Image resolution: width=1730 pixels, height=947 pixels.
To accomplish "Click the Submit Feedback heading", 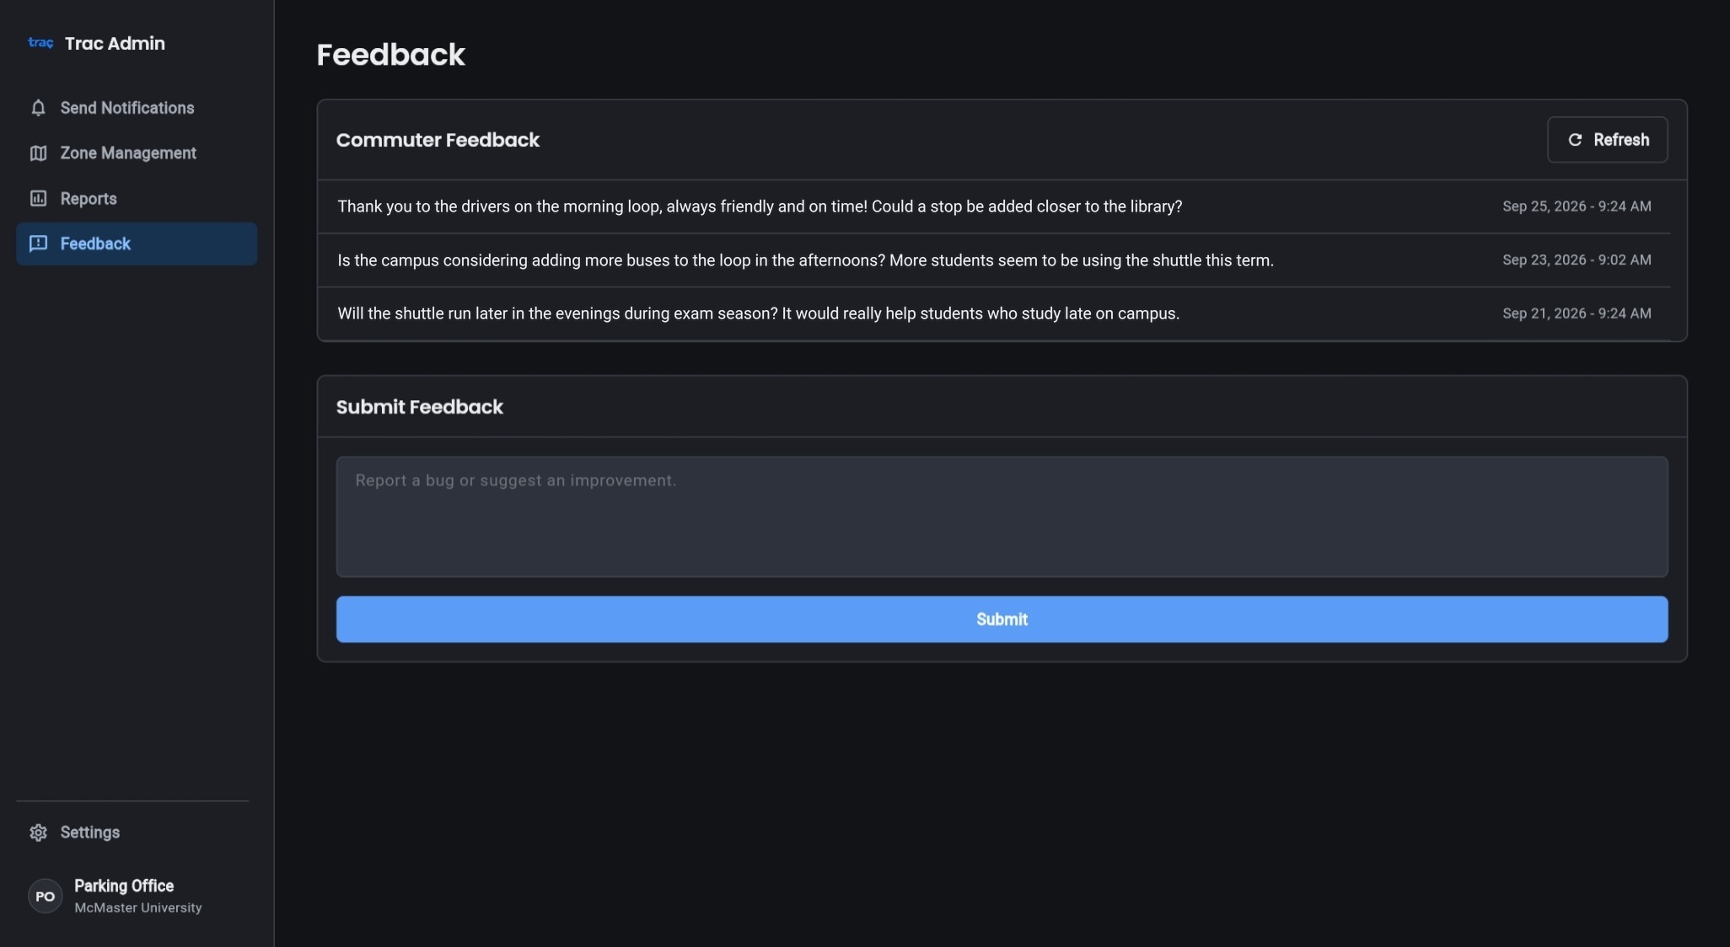I will coord(419,407).
